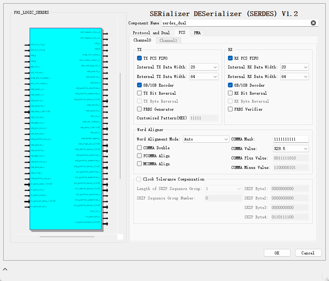Click the COMMA Mask input field
Image resolution: width=329 pixels, height=281 pixels.
coord(291,139)
